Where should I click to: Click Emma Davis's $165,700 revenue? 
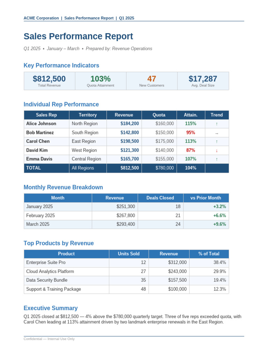[130, 159]
